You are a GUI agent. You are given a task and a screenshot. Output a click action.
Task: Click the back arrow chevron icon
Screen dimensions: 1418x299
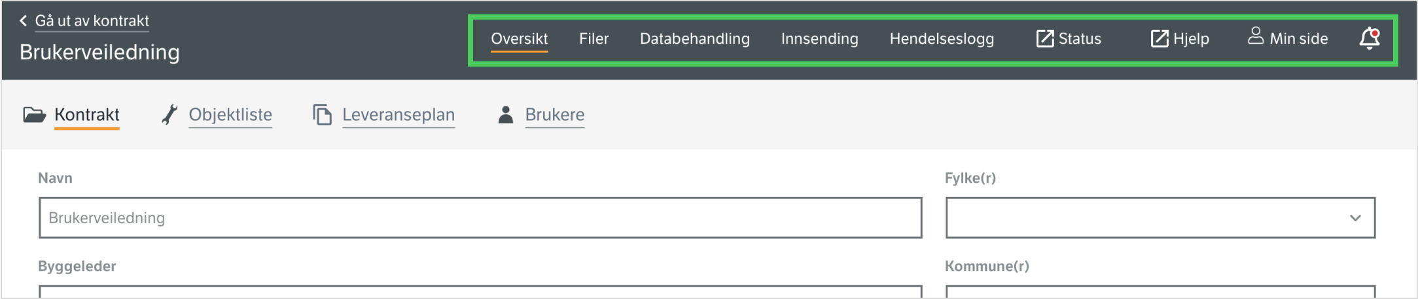[24, 21]
